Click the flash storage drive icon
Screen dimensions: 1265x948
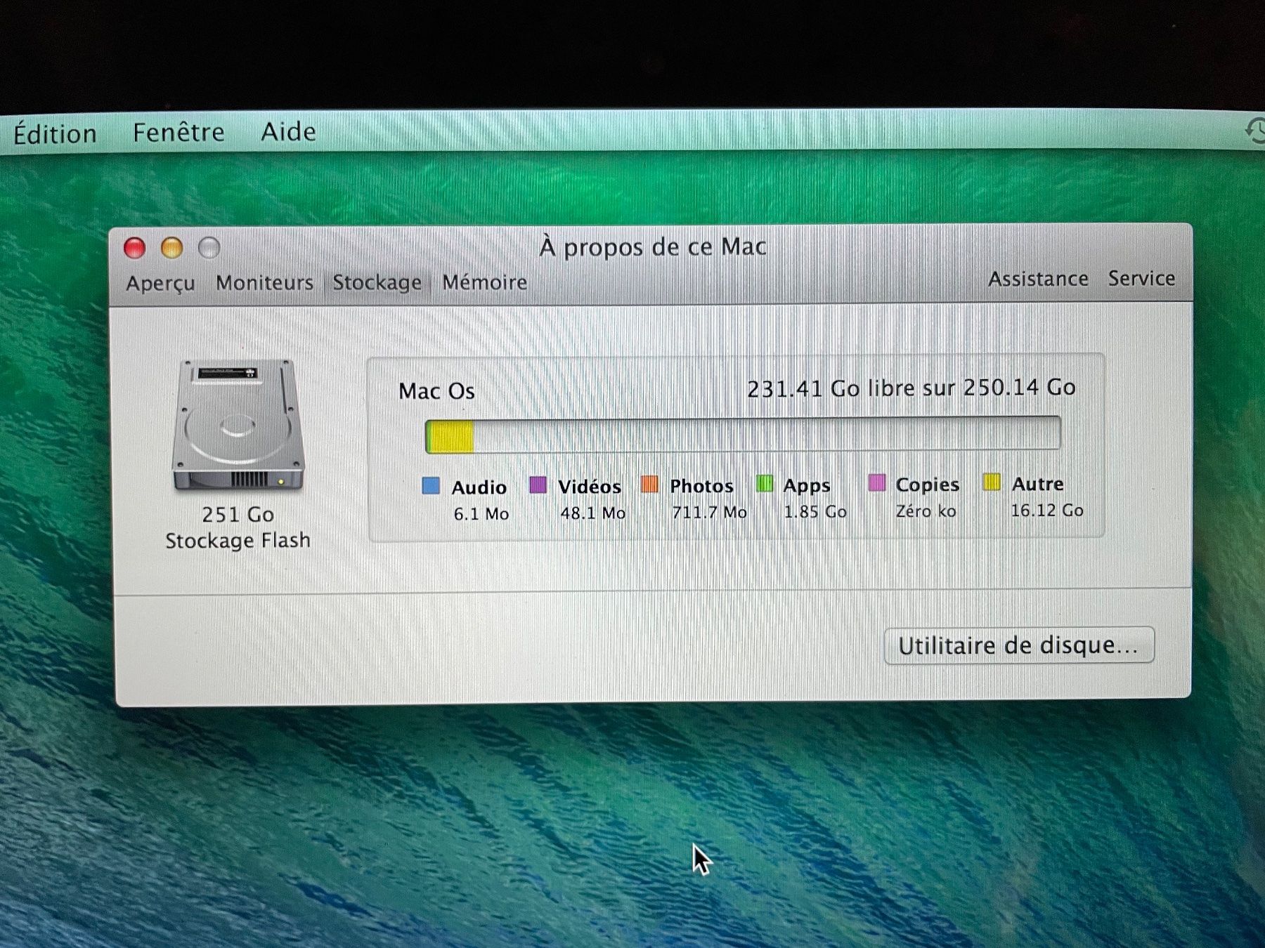tap(238, 425)
